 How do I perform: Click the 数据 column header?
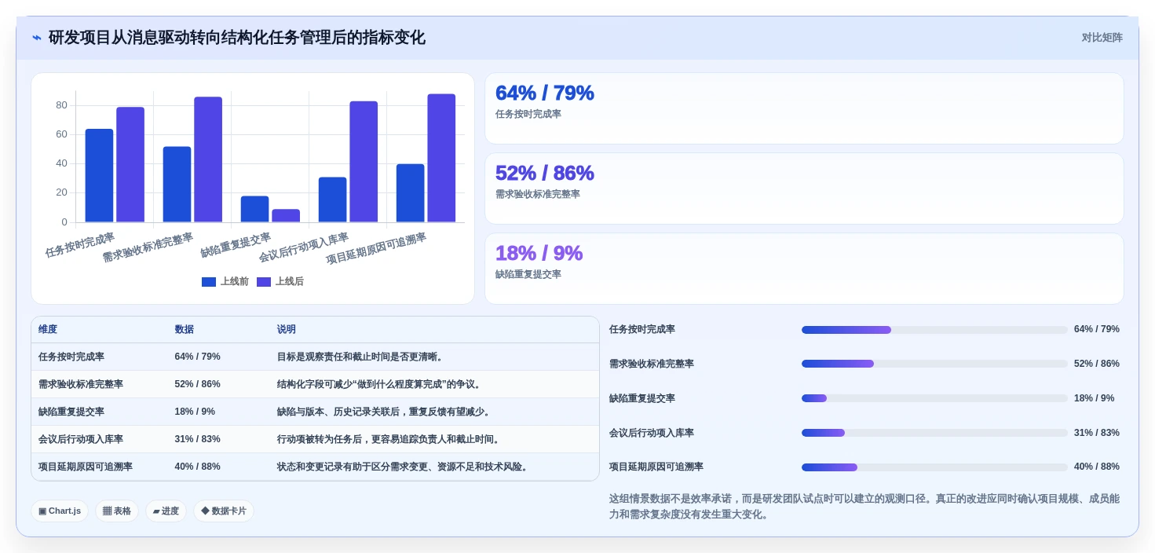(185, 330)
